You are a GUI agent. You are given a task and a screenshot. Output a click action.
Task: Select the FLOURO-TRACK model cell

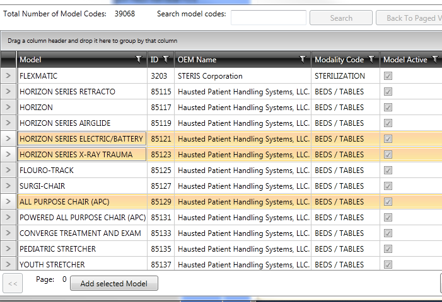pos(47,171)
